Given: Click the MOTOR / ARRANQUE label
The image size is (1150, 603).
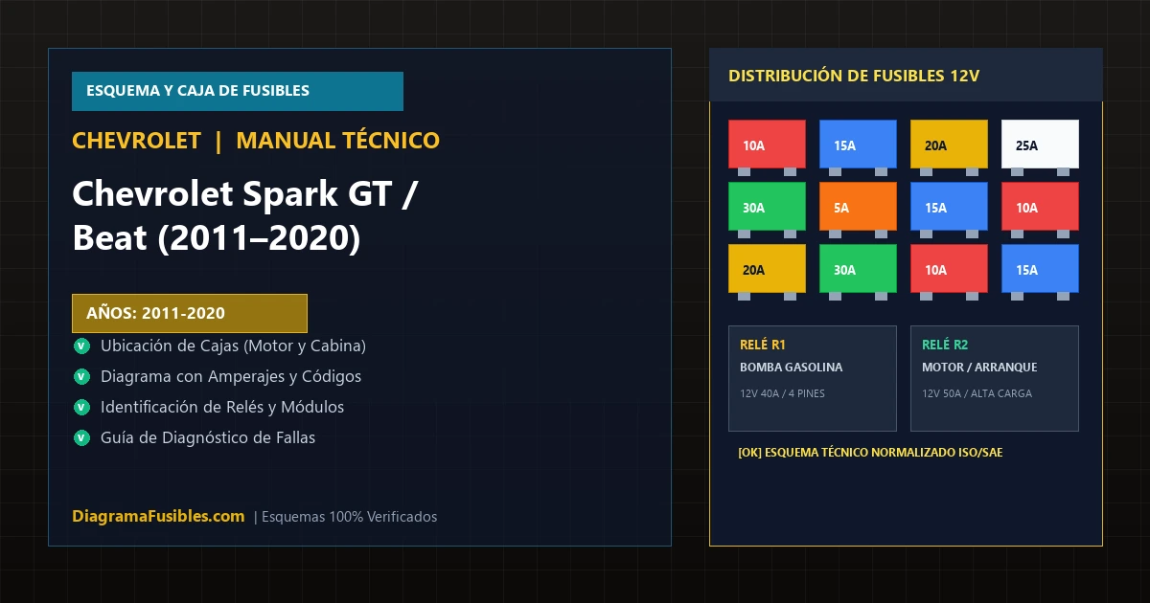Looking at the screenshot, I should (x=979, y=368).
